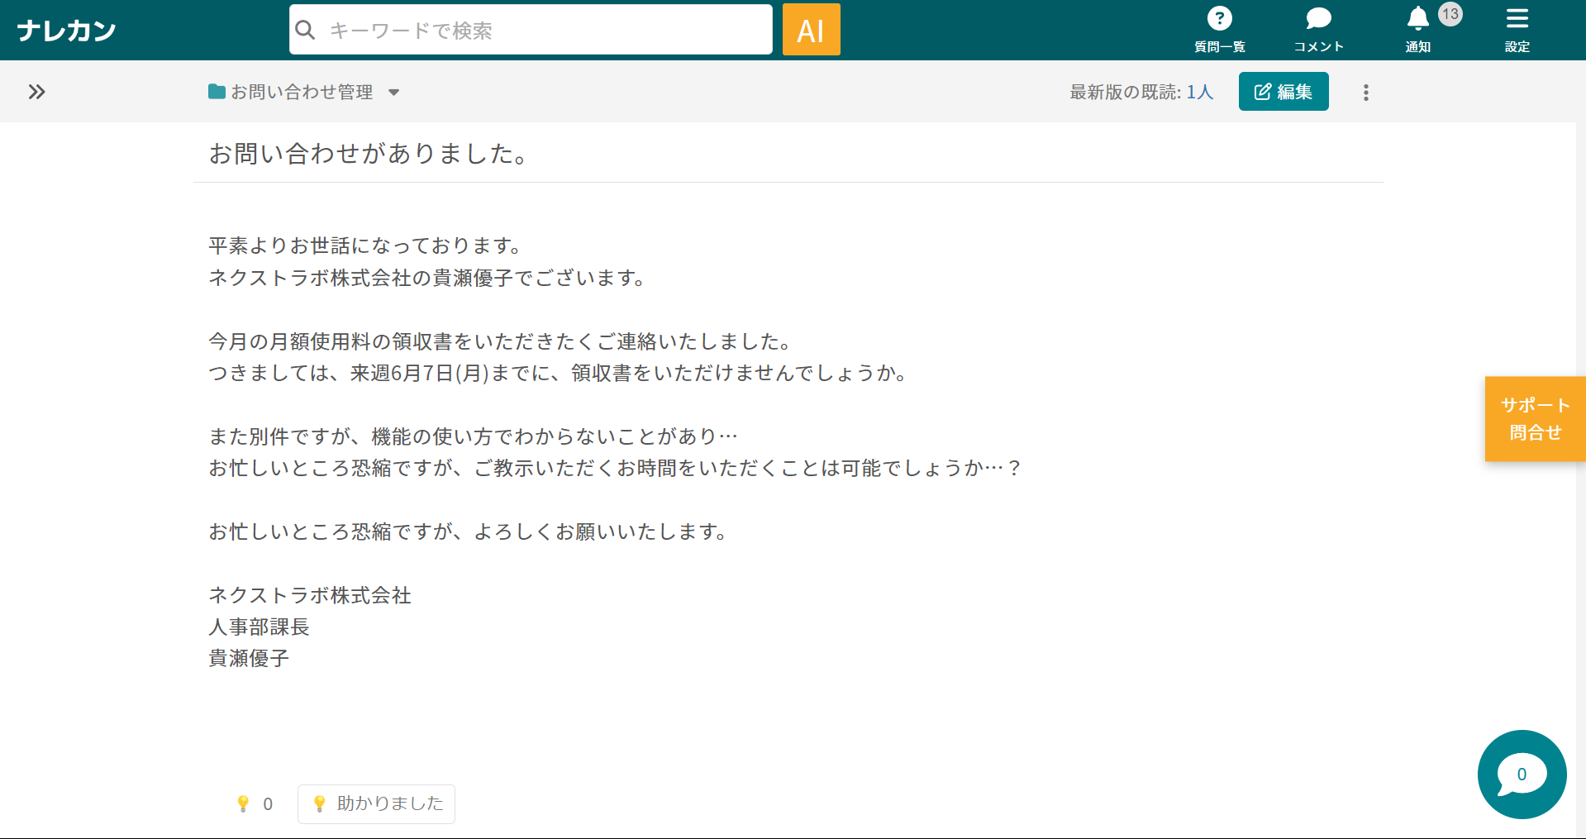Screen dimensions: 1586x839
Task: Click the search magnifier icon
Action: click(x=305, y=30)
